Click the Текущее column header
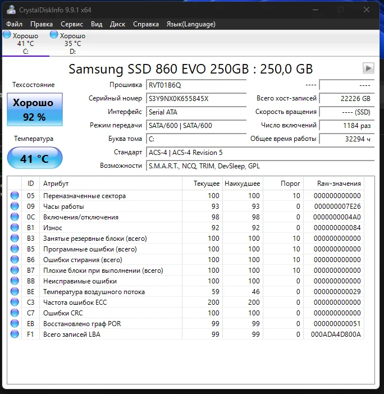The image size is (384, 394). pos(202,184)
